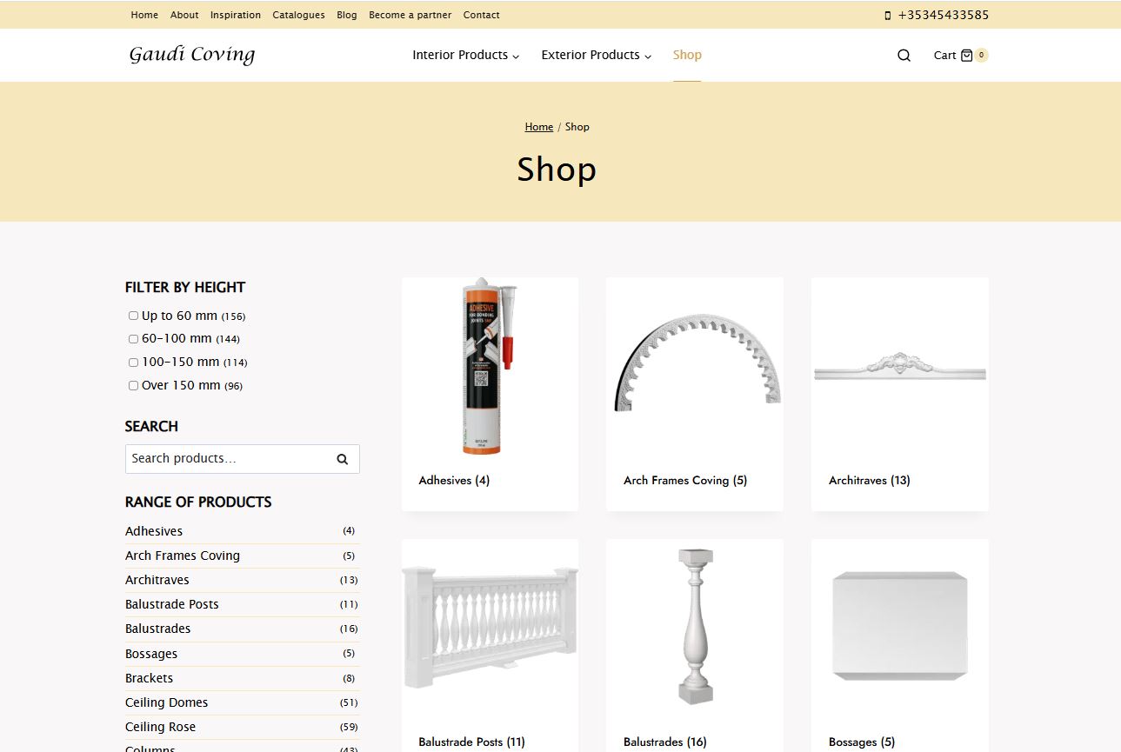Viewport: 1121px width, 752px height.
Task: Choose Bossages in sidebar category list
Action: point(151,654)
